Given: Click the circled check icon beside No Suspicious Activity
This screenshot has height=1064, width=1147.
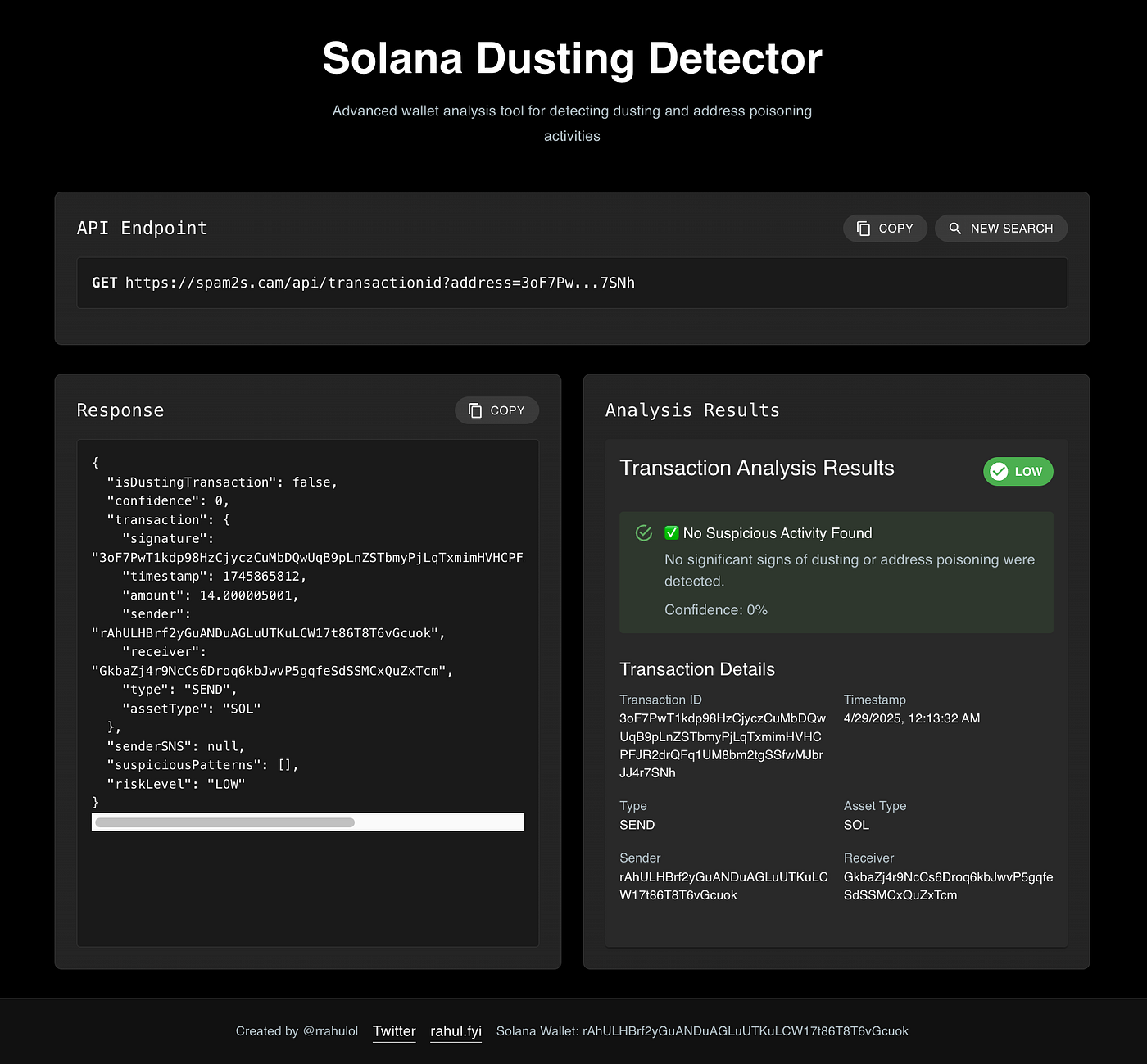Looking at the screenshot, I should coord(644,533).
